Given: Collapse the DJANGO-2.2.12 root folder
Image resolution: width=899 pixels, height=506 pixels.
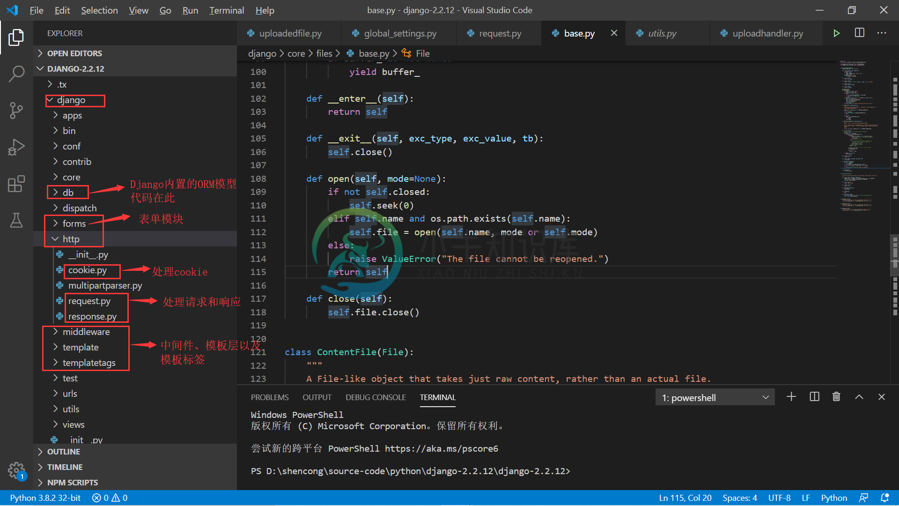Looking at the screenshot, I should 135,69.
